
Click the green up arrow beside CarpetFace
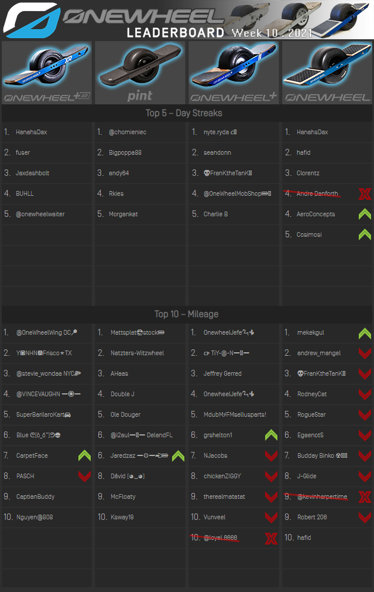coord(84,455)
